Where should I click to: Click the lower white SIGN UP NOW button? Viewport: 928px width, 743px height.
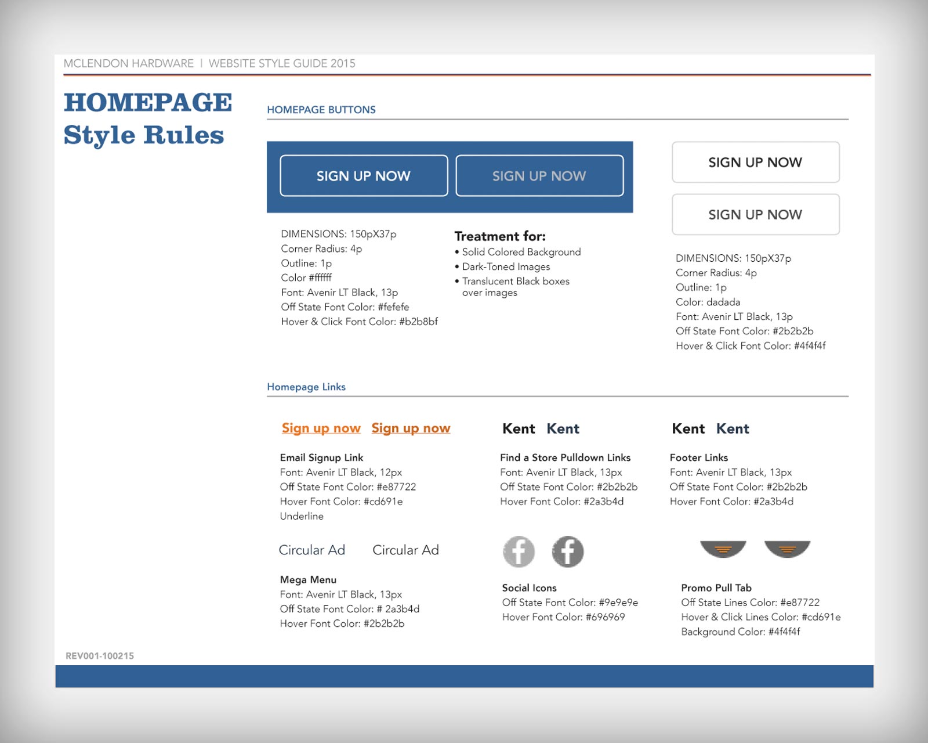point(755,214)
